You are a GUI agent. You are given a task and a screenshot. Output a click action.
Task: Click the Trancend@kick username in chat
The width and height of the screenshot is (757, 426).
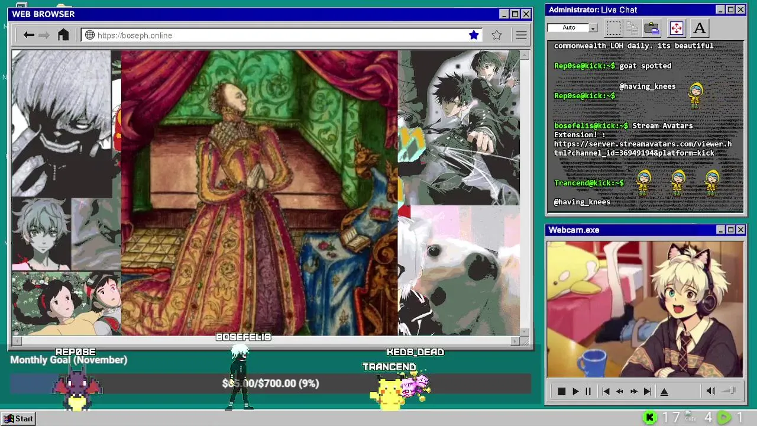pos(588,183)
